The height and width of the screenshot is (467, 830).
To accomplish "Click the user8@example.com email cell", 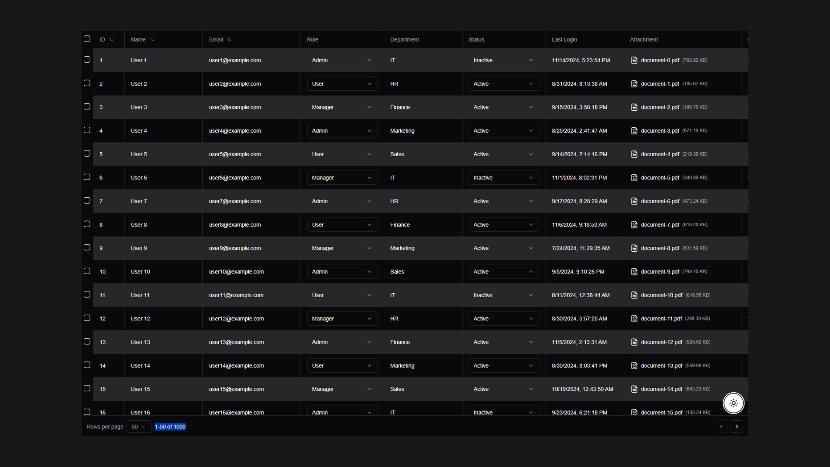I will [235, 225].
